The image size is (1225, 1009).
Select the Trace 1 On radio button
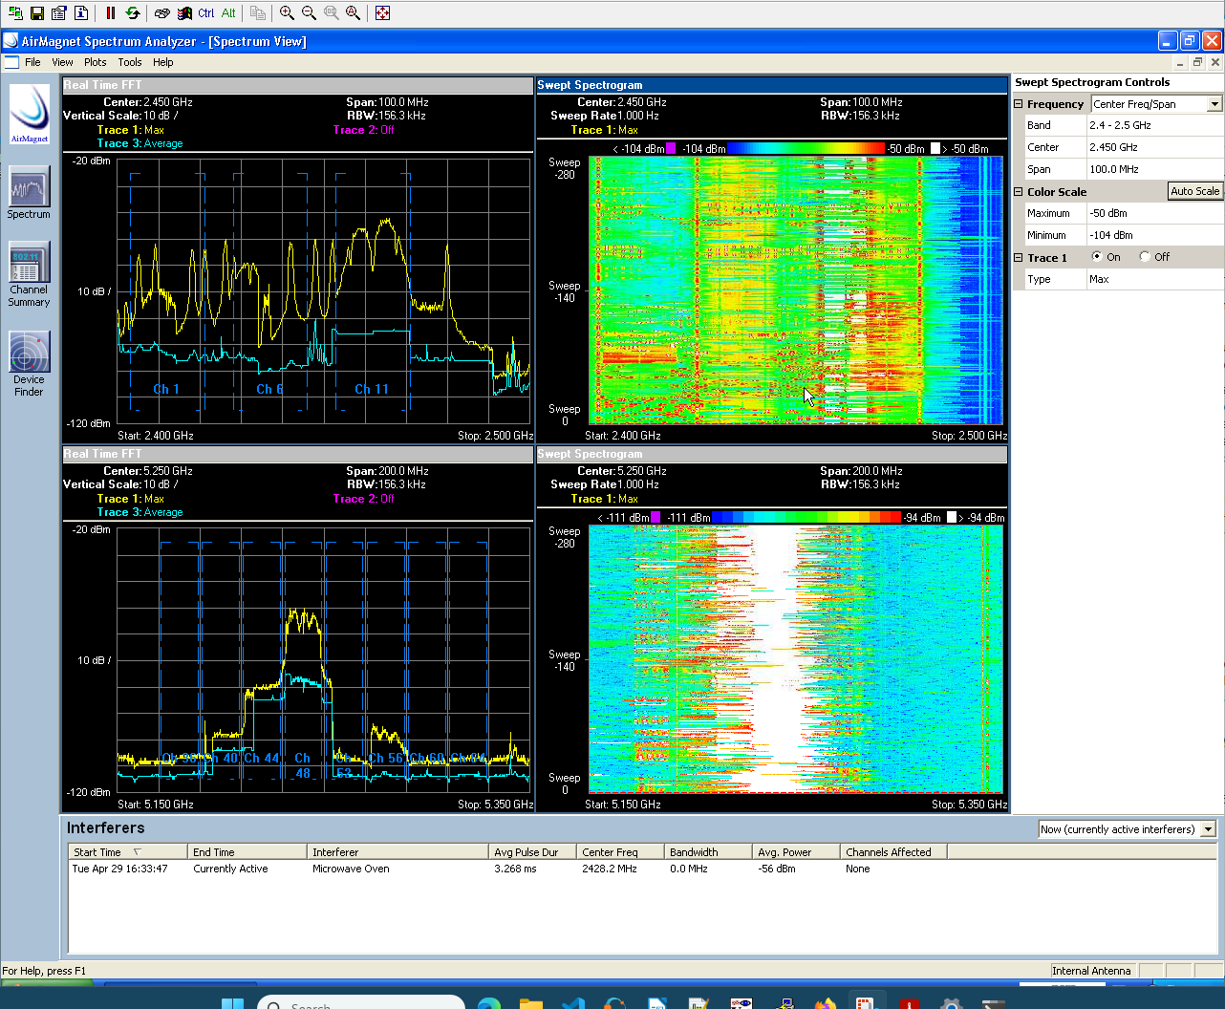pyautogui.click(x=1097, y=257)
